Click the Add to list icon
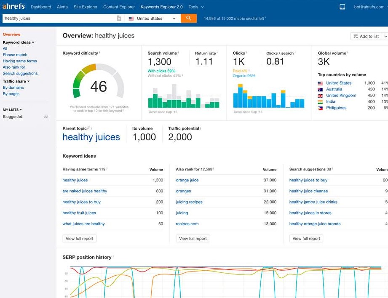The width and height of the screenshot is (388, 298). tap(356, 36)
